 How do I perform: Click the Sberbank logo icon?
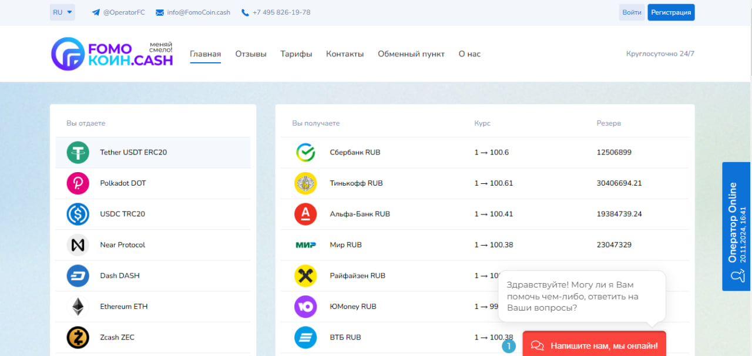(305, 153)
